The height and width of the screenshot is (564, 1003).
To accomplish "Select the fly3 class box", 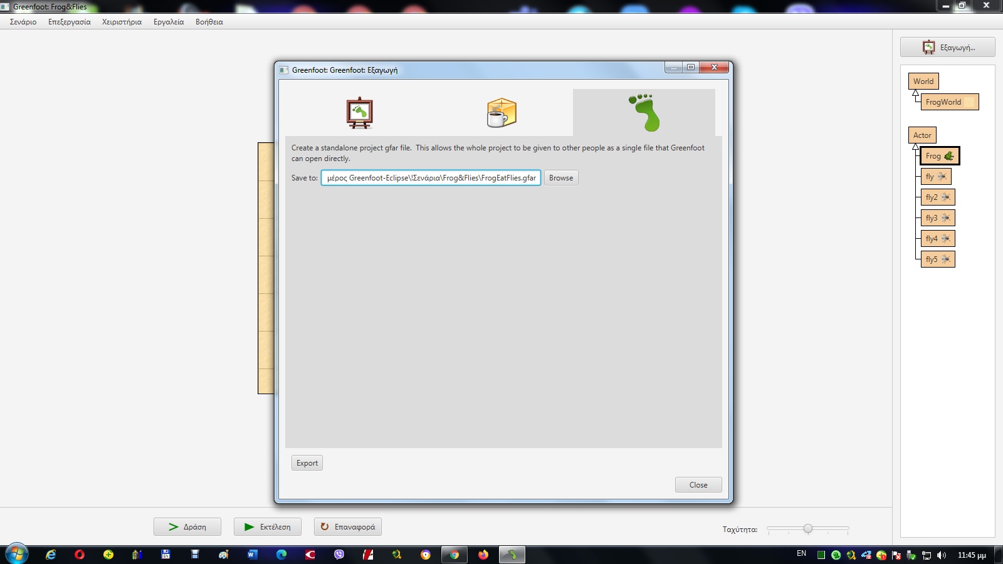I will click(x=938, y=218).
